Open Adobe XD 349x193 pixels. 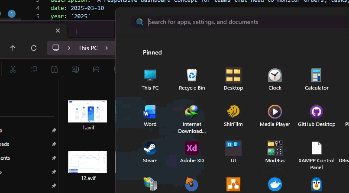click(192, 152)
